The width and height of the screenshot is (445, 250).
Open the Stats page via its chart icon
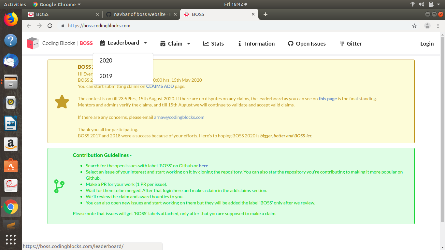[206, 43]
